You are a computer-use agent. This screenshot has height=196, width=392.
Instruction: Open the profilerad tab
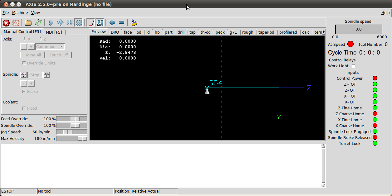288,32
